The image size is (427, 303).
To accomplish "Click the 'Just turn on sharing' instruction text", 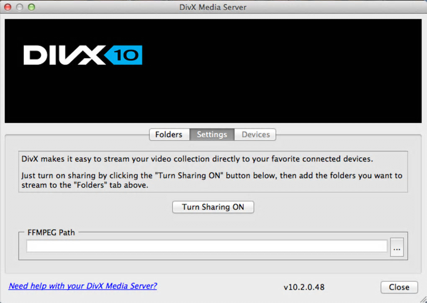I will 212,180.
